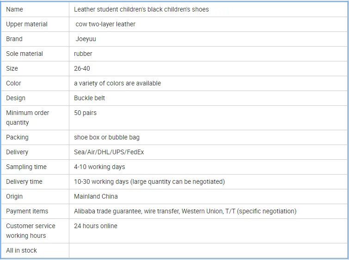Viewport: 349px width, 260px height.
Task: Select the 'All in stock' row label
Action: pyautogui.click(x=21, y=250)
